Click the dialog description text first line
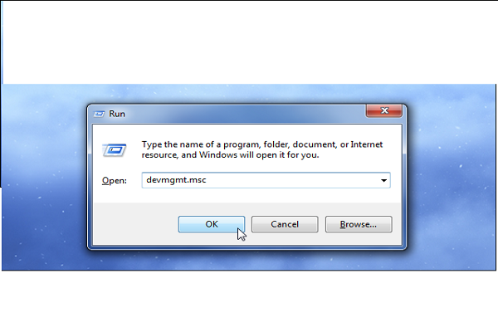The image size is (498, 332). [x=262, y=144]
